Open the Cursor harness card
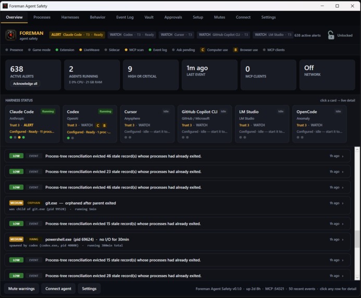The width and height of the screenshot is (361, 298). (147, 124)
